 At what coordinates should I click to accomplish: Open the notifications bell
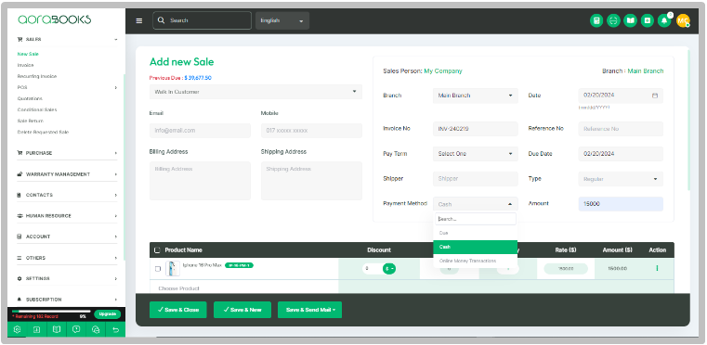click(664, 20)
